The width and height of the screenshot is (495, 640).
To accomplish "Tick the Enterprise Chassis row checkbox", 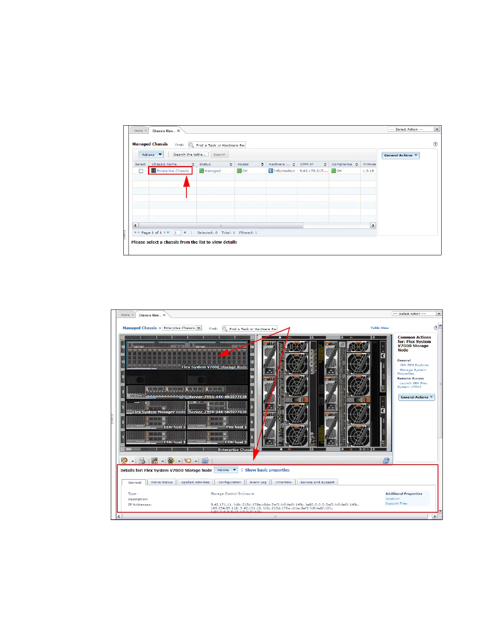I will pos(141,171).
